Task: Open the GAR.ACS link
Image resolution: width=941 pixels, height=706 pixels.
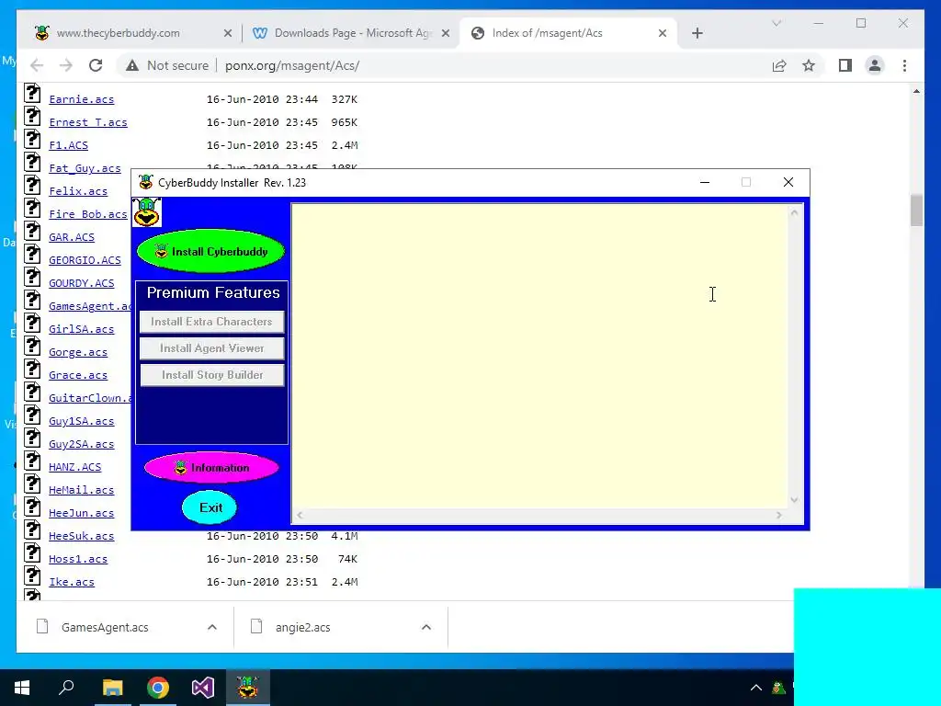Action: [72, 237]
